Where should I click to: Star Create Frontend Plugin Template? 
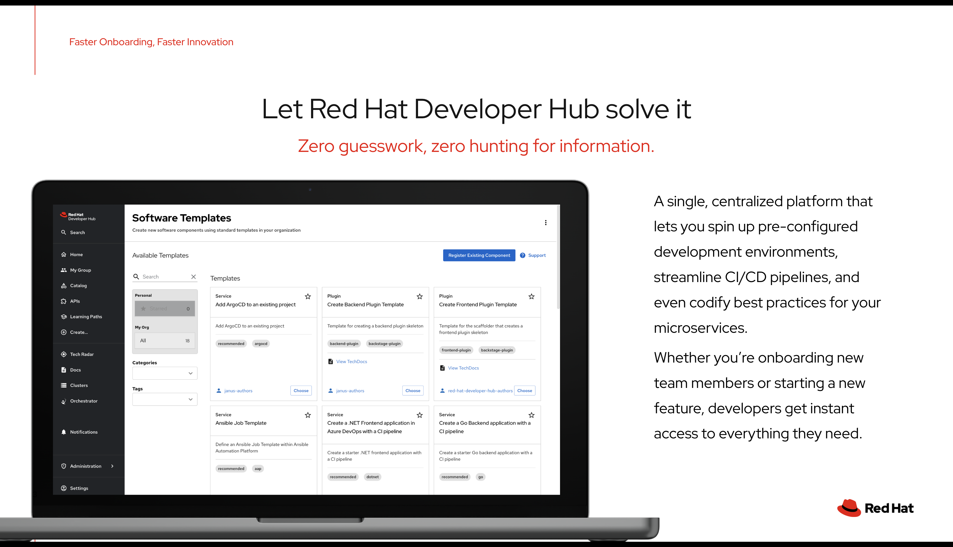pyautogui.click(x=531, y=297)
